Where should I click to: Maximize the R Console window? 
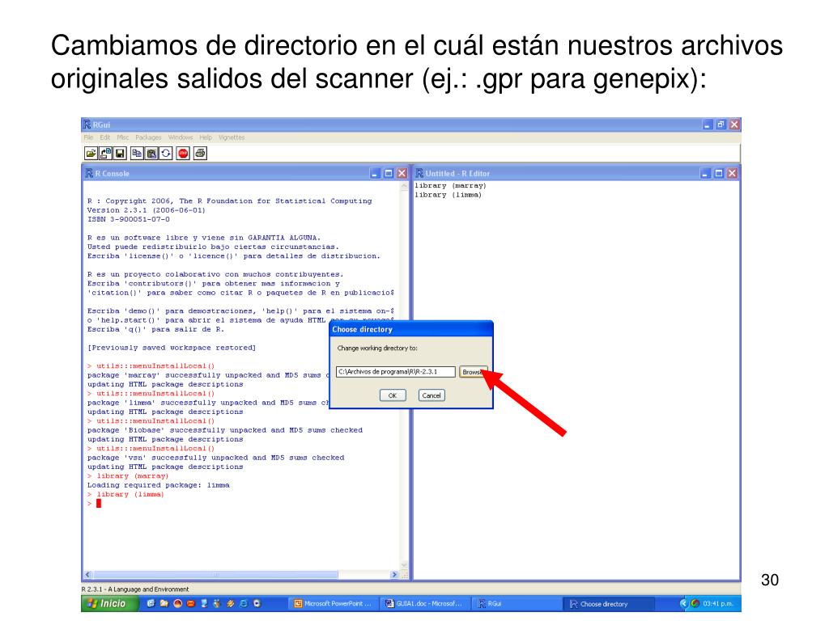[x=389, y=173]
